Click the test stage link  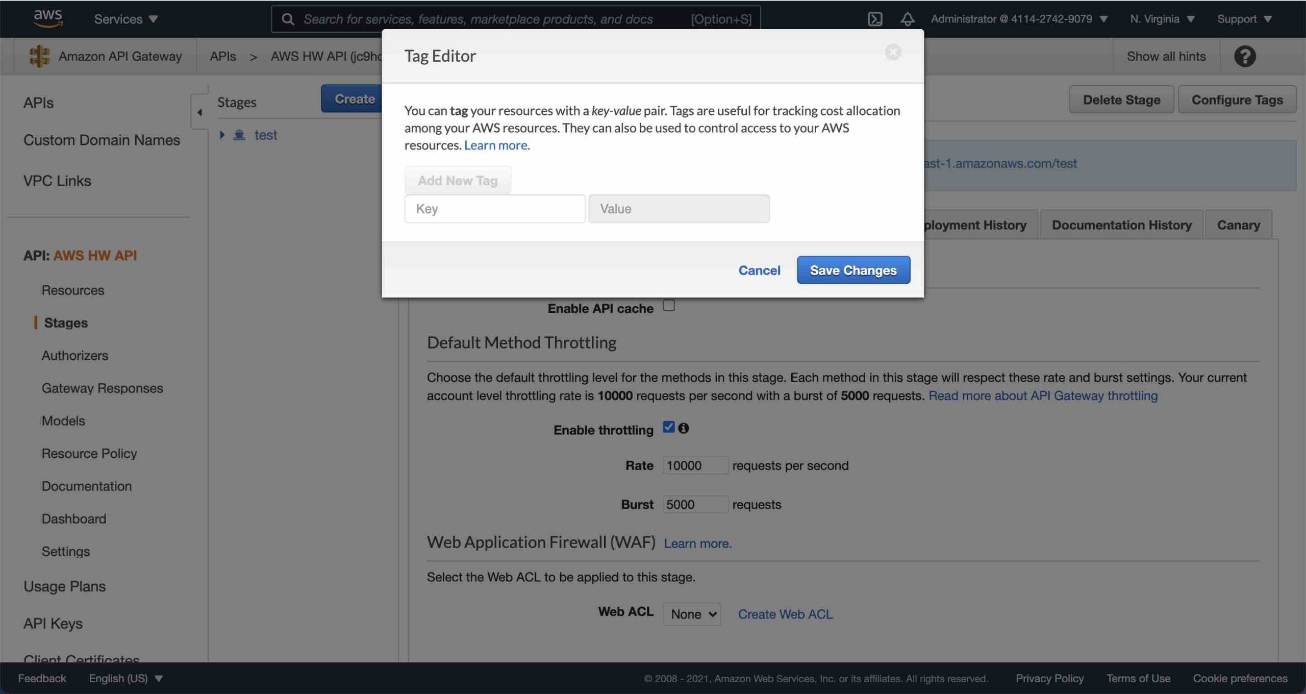pos(266,135)
